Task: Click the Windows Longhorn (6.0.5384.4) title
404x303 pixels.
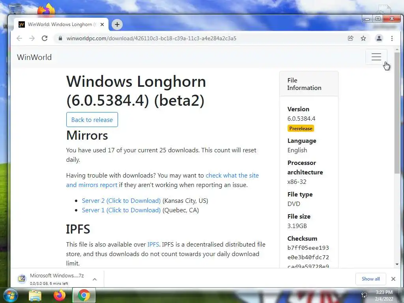Action: (x=136, y=91)
